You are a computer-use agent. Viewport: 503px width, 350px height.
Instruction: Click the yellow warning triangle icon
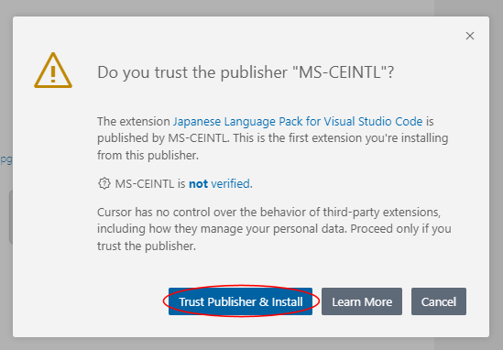[x=53, y=71]
